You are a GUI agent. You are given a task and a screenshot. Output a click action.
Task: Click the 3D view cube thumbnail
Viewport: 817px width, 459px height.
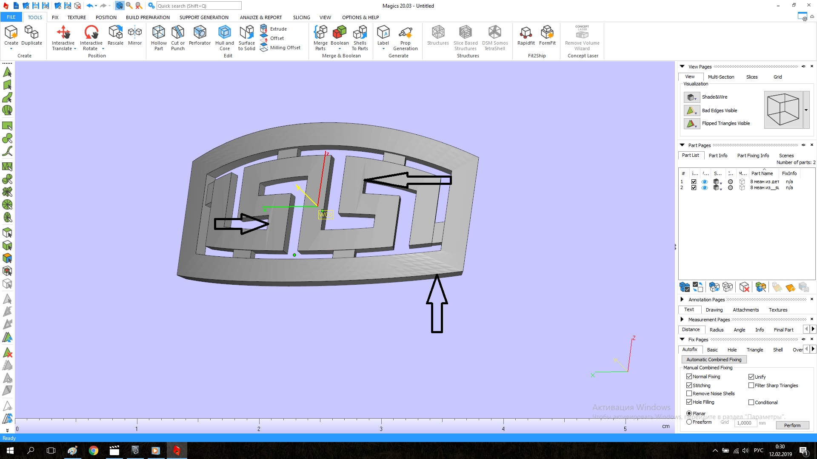pyautogui.click(x=783, y=110)
